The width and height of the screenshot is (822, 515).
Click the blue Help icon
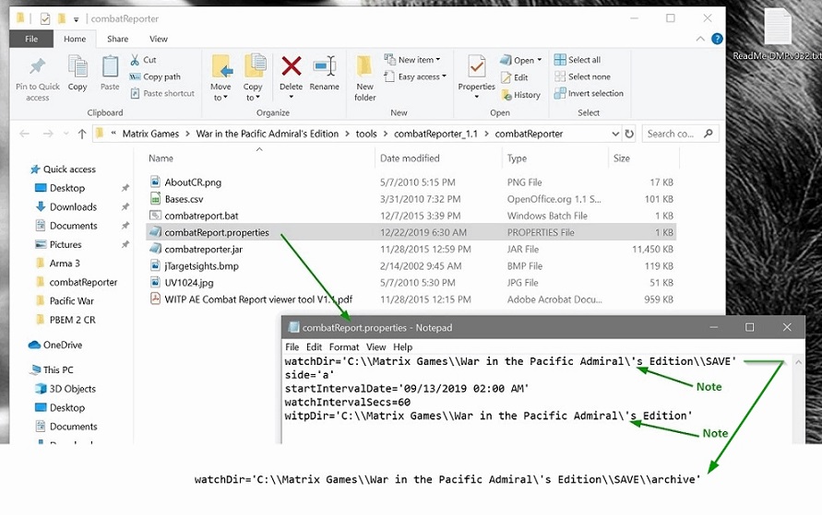(x=717, y=39)
